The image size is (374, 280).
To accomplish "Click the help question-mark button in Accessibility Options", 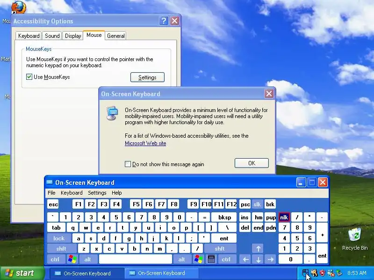I will click(164, 21).
